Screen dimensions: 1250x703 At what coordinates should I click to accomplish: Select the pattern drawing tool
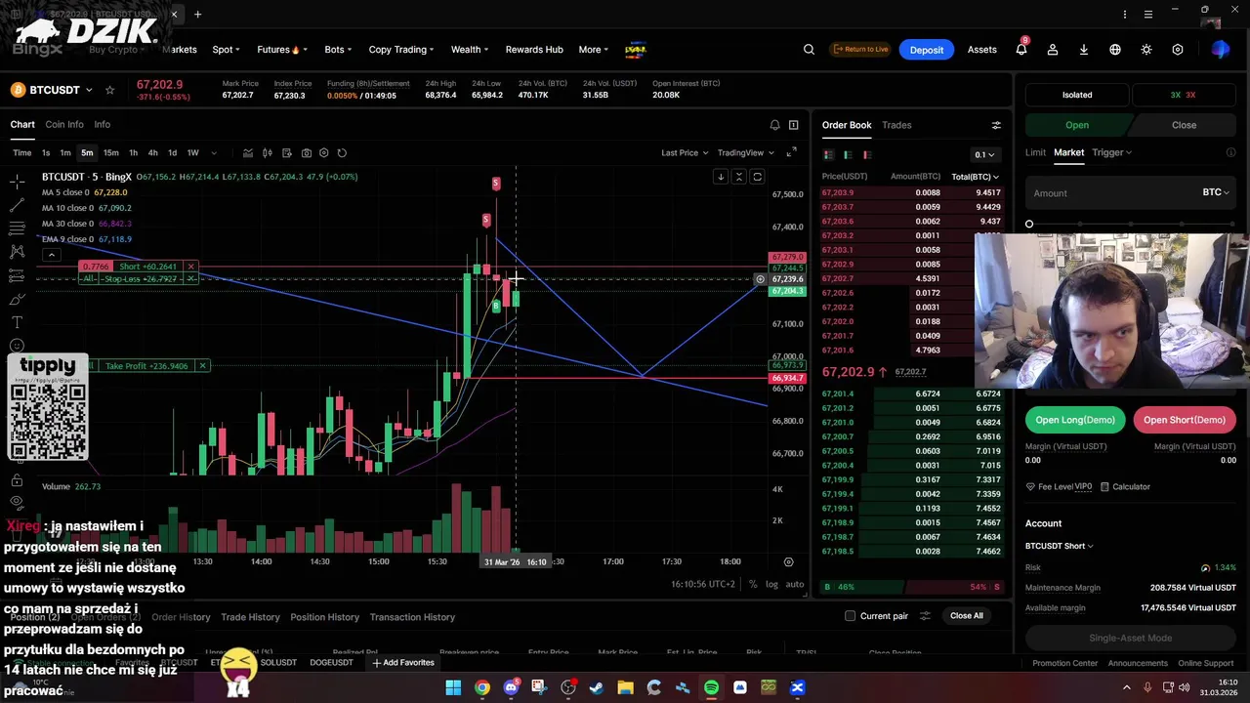pos(17,252)
